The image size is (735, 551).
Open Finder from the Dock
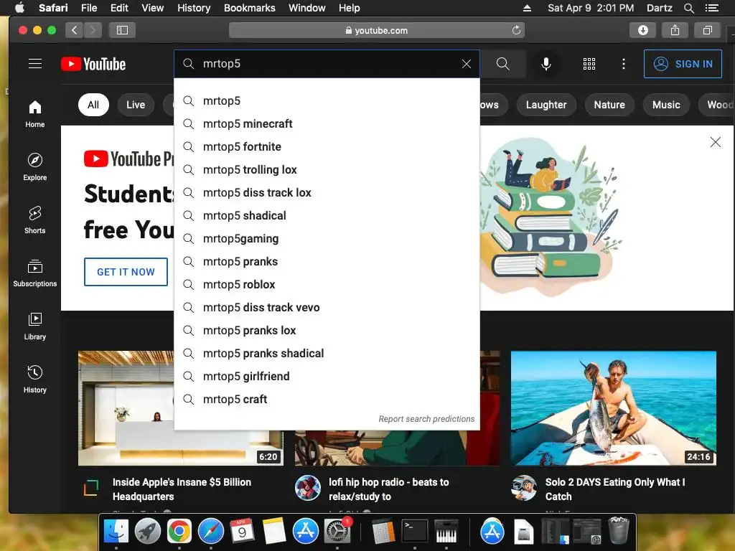[116, 532]
